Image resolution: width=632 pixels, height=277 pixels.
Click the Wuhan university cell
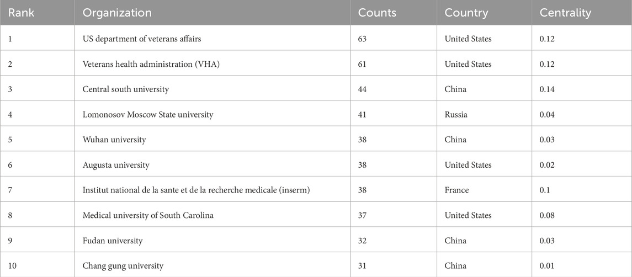114,140
